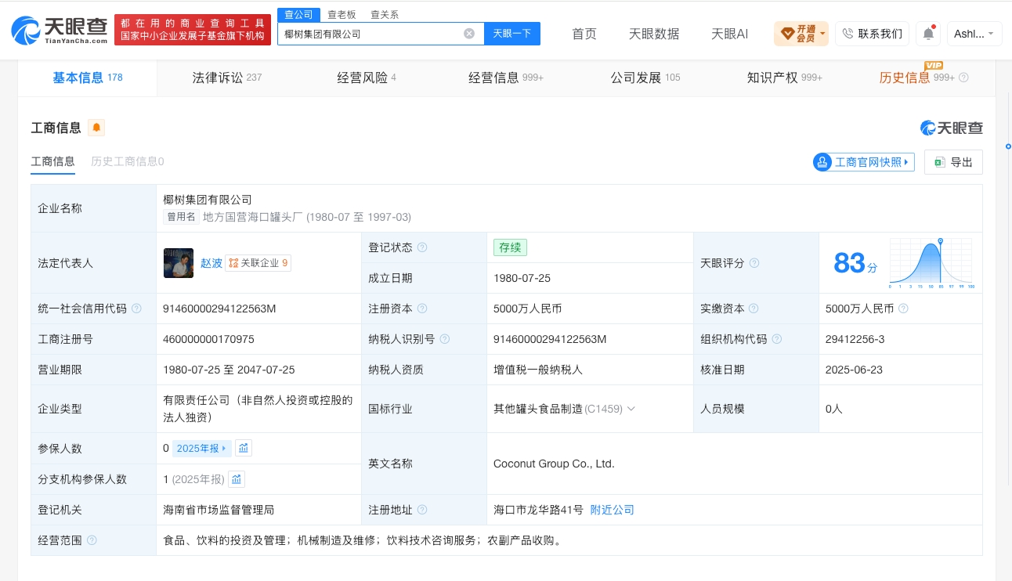Click the 增值税一般纳税人 taxpayer qualification
Image resolution: width=1012 pixels, height=581 pixels.
[x=538, y=370]
